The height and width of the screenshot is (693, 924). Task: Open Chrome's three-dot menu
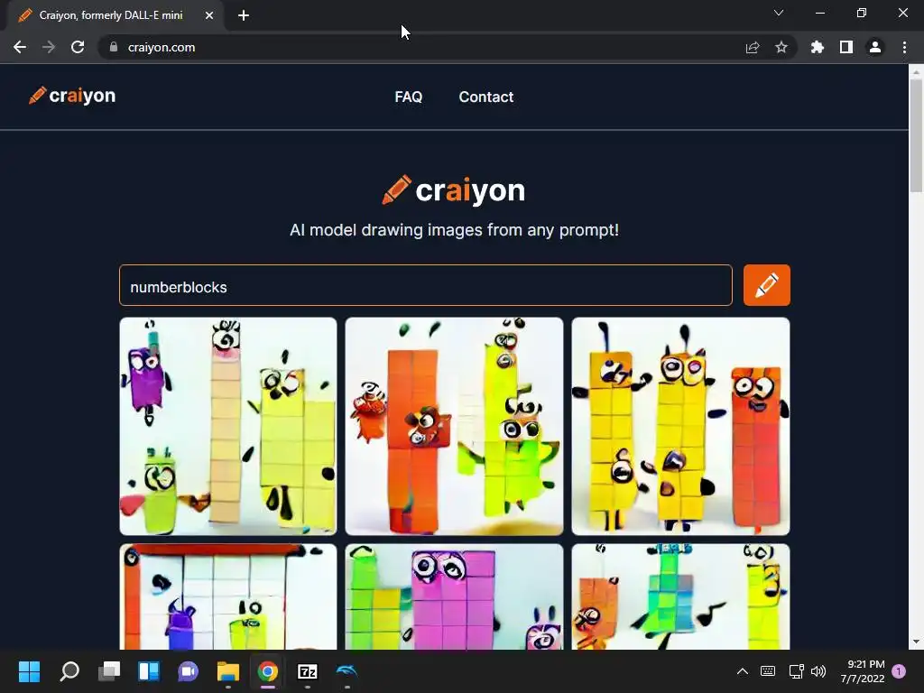(904, 47)
